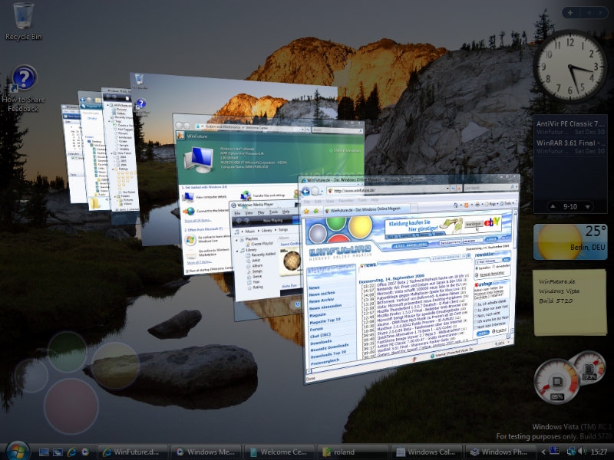Open address bar dropdown in Internet Explorer
The height and width of the screenshot is (460, 614).
pyautogui.click(x=447, y=189)
